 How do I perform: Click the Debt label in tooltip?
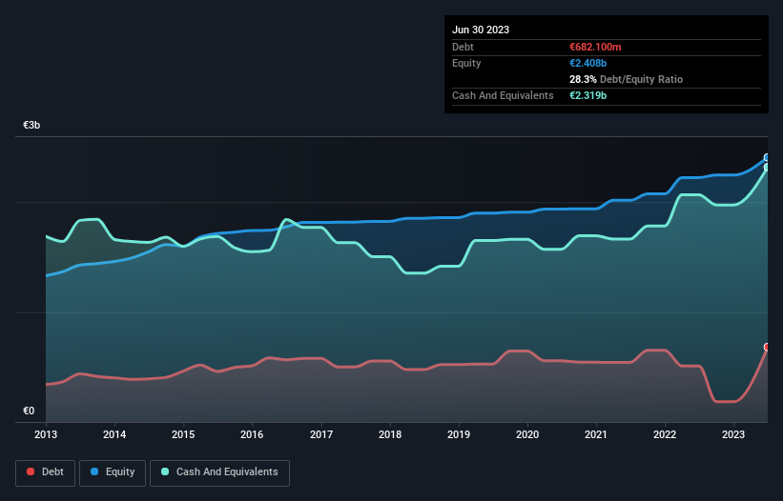tap(463, 47)
